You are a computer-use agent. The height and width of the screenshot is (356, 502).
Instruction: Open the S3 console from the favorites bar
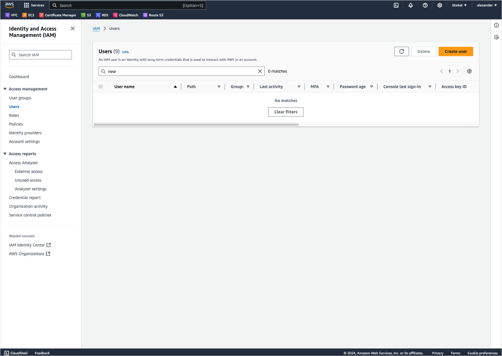coord(86,15)
